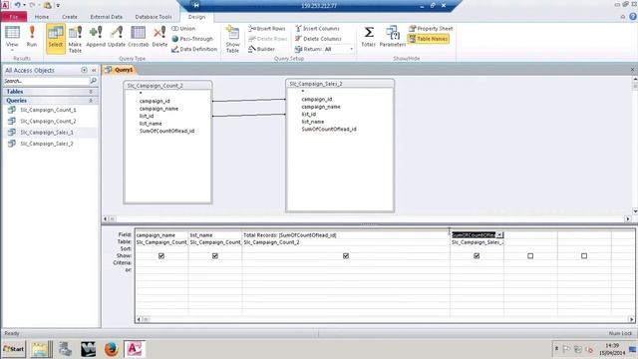Toggle the Totals sigma button
The image size is (638, 359).
click(369, 36)
